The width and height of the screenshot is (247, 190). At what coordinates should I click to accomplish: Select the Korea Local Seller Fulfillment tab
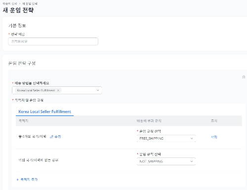tap(44, 112)
